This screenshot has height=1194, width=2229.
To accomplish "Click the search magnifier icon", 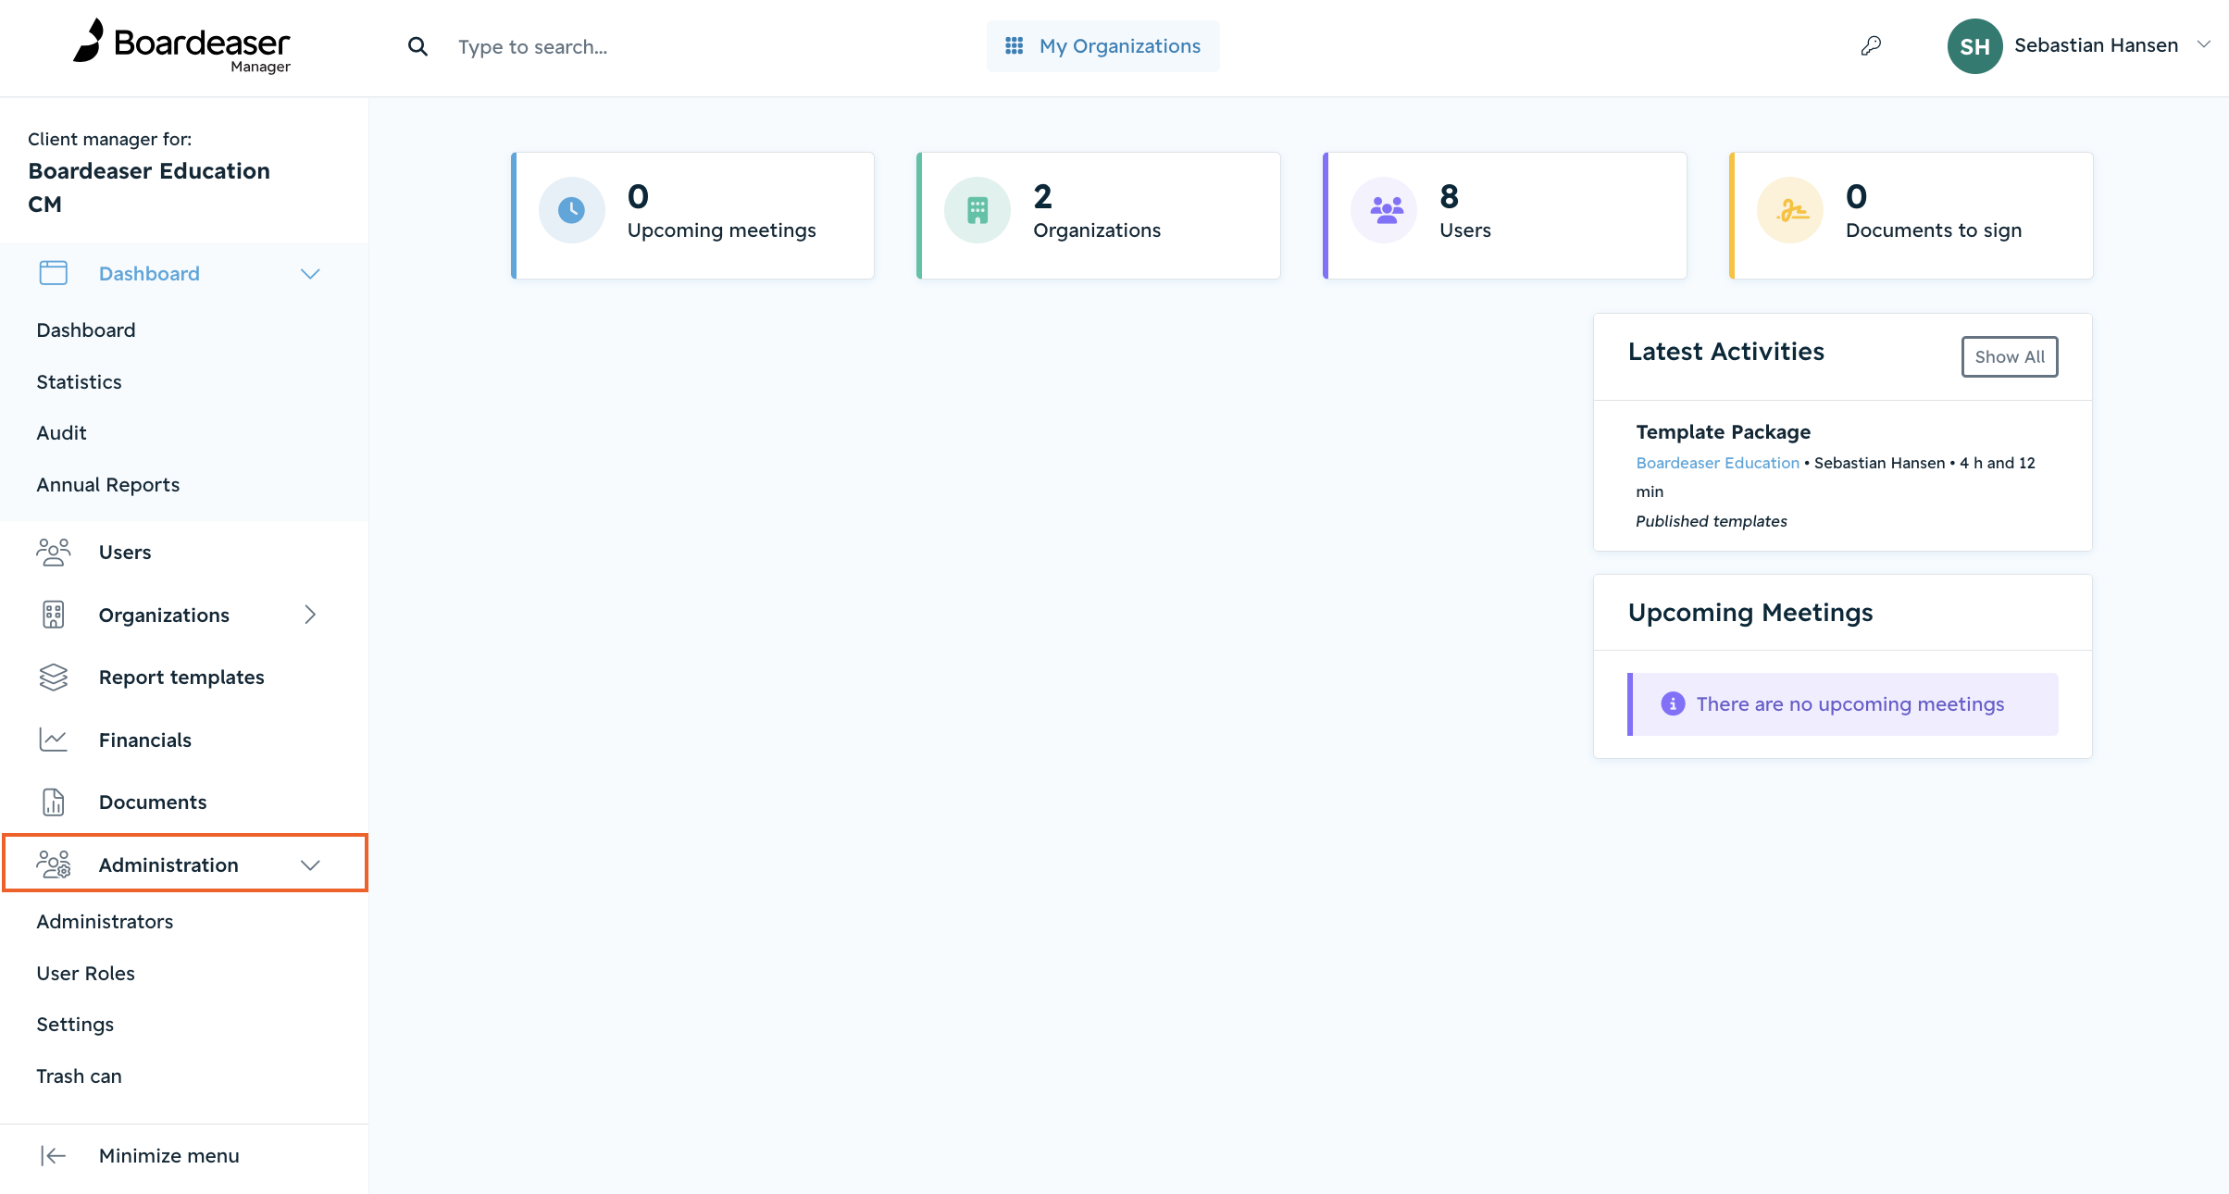I will [x=417, y=46].
